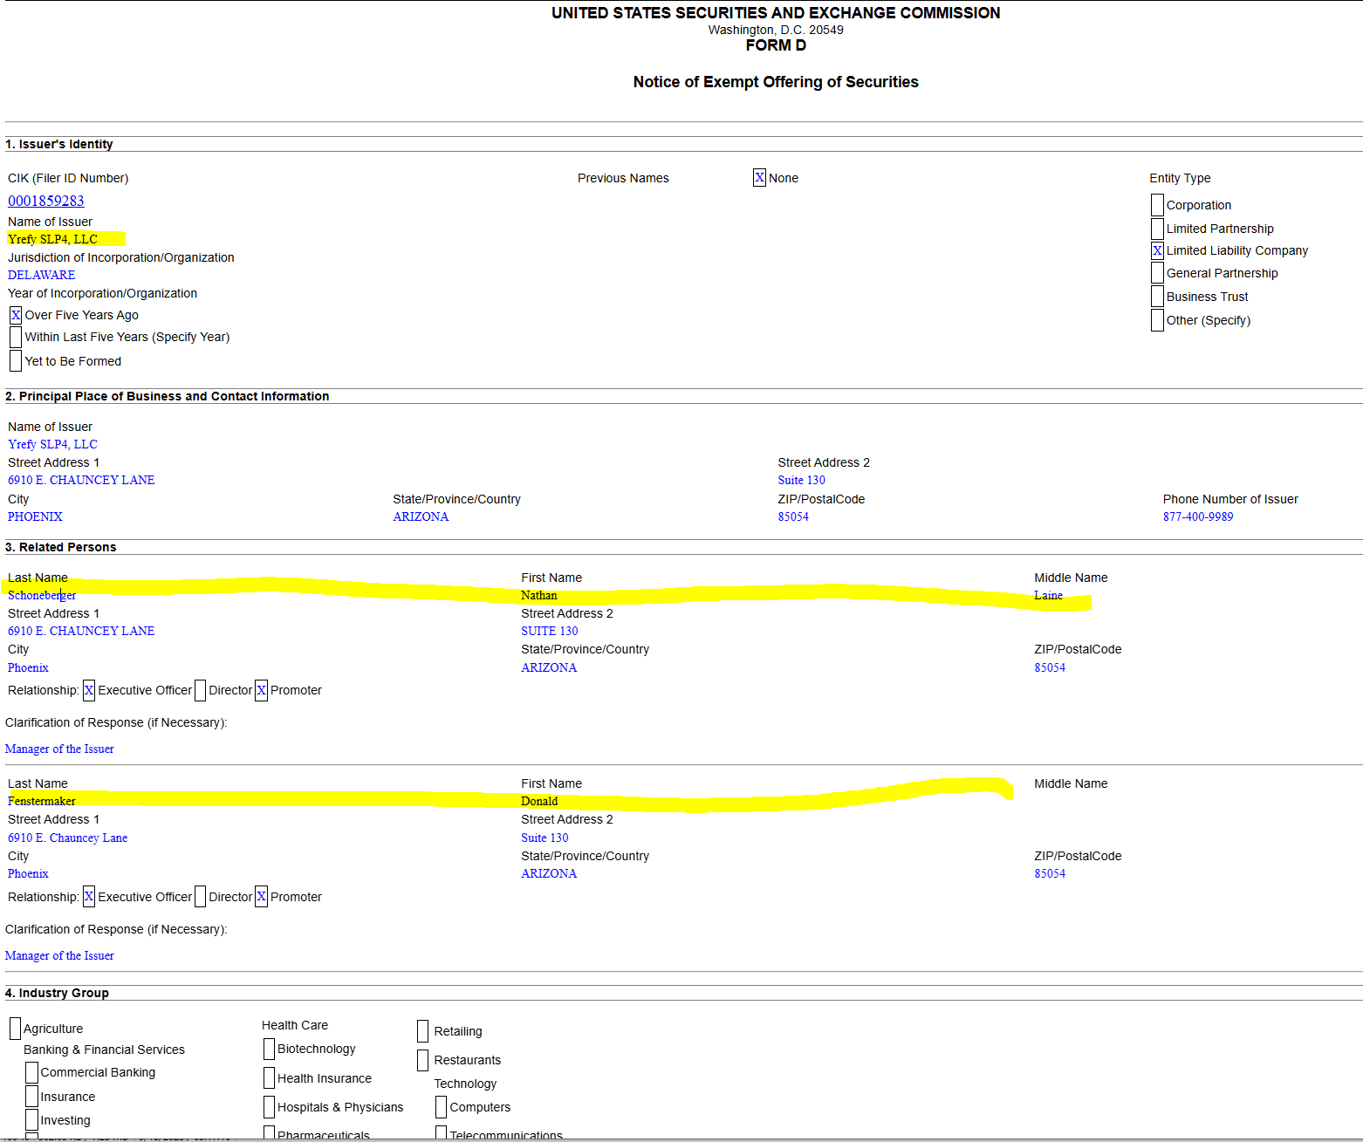This screenshot has height=1142, width=1363.
Task: Toggle Schoneberger's Executive Officer checkbox
Action: click(x=89, y=690)
